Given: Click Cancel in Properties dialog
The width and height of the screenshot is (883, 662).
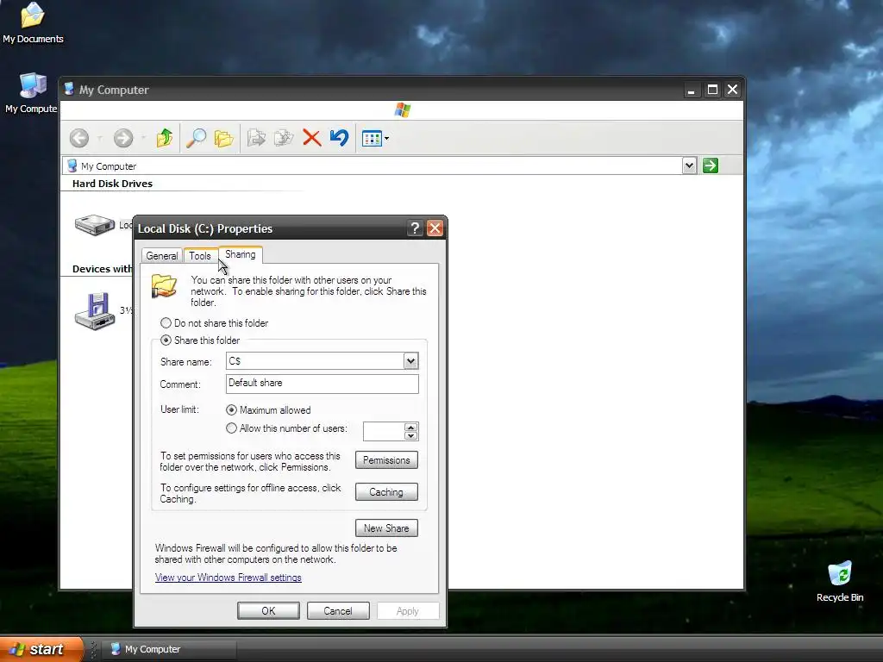Looking at the screenshot, I should point(338,611).
